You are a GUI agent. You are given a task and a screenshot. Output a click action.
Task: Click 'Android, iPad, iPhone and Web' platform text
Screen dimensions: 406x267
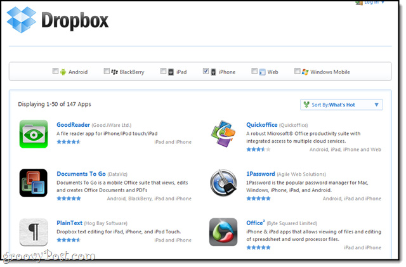click(x=345, y=150)
